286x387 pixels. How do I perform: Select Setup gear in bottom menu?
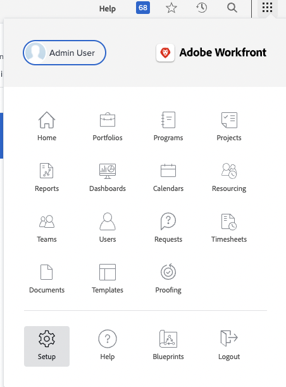tap(47, 346)
